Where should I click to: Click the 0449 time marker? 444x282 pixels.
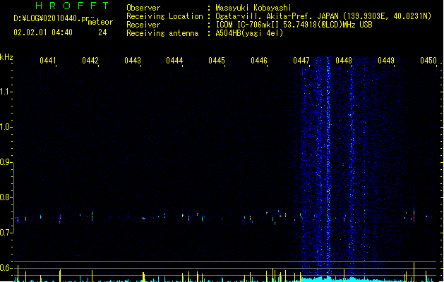coord(386,61)
